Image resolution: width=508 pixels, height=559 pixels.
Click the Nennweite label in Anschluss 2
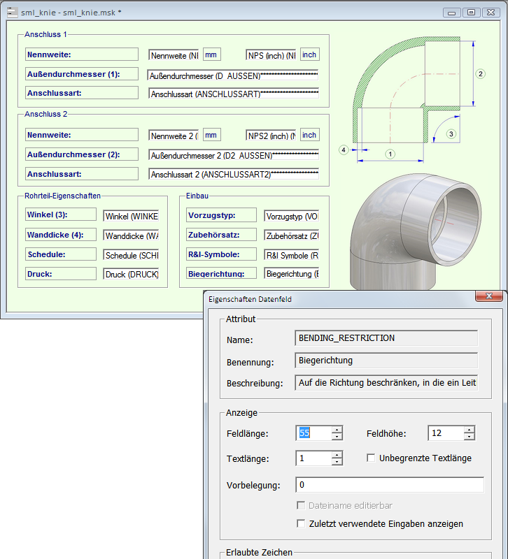(x=81, y=135)
